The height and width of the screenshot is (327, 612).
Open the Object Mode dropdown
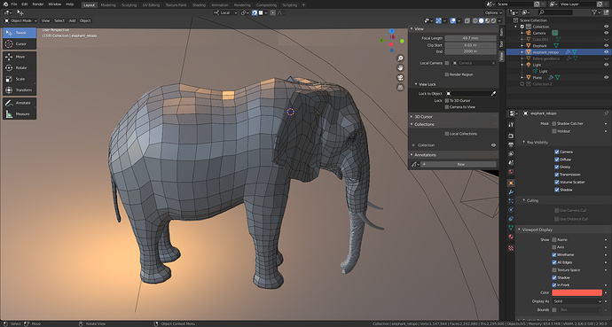[20, 20]
